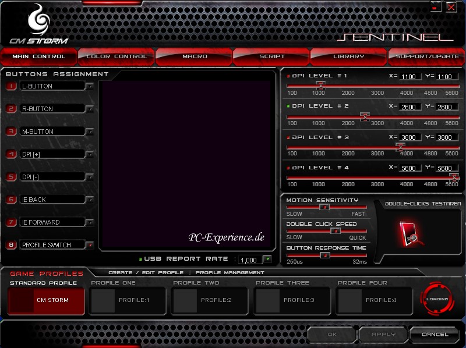
Task: Click the button 6 number badge
Action: (x=11, y=200)
